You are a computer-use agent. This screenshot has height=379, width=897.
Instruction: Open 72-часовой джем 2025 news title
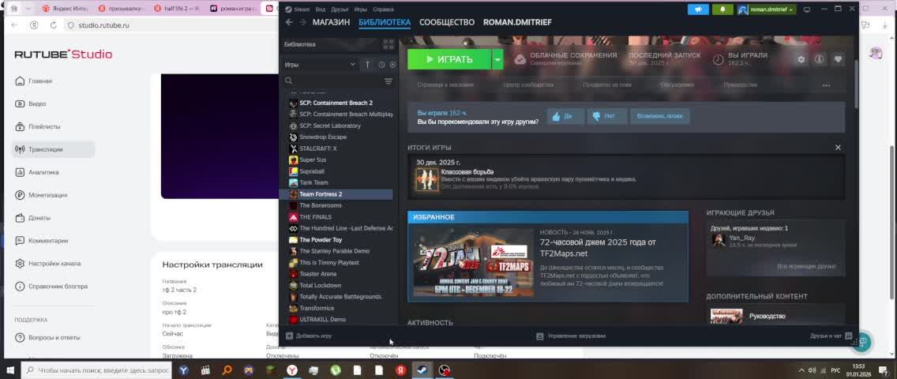coord(598,247)
